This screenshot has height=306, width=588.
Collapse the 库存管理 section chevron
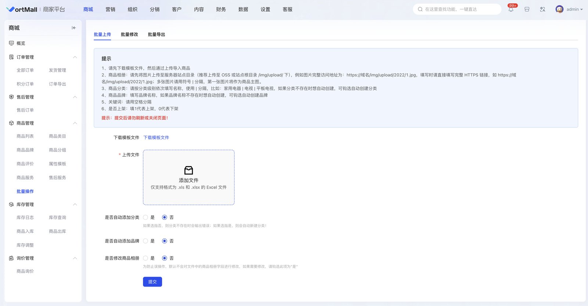coord(75,204)
